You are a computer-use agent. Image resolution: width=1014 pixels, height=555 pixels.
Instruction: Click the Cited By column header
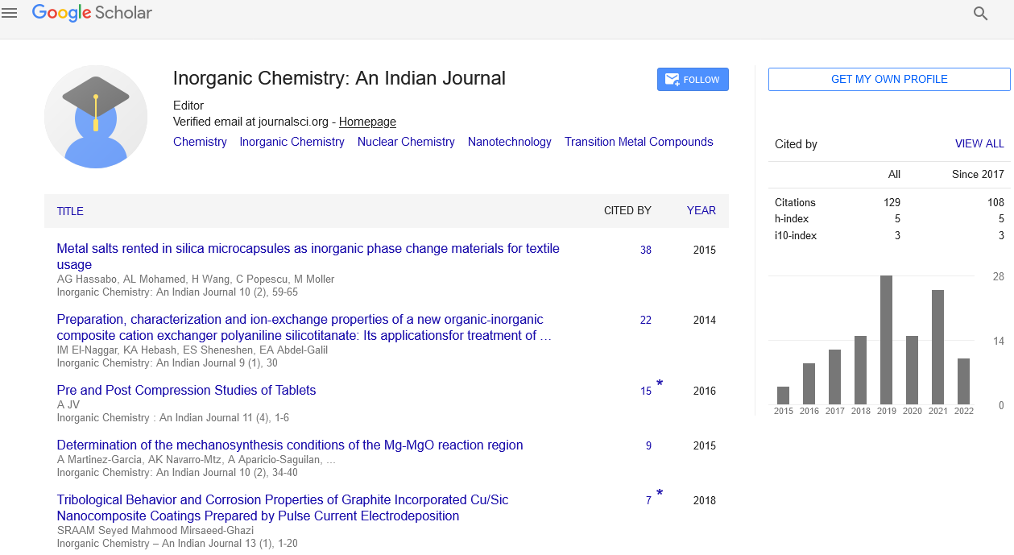coord(627,210)
